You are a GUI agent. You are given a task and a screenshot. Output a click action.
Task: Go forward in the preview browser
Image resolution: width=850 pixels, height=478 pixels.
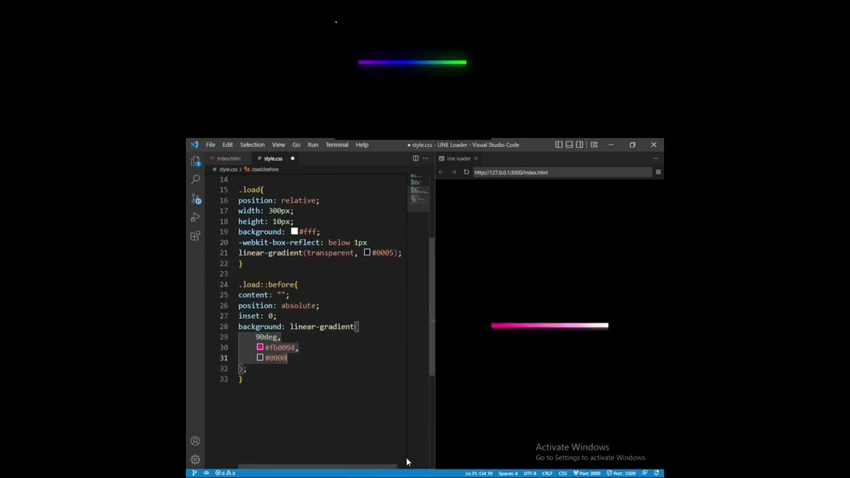pyautogui.click(x=454, y=172)
